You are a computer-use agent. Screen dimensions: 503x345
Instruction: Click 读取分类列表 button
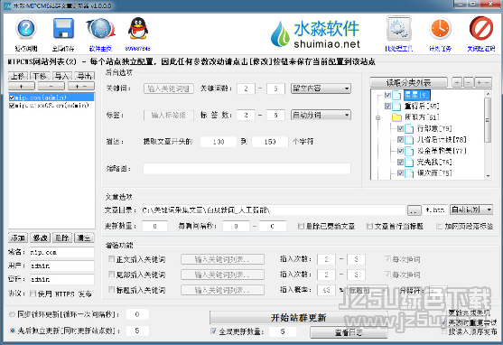pos(408,83)
